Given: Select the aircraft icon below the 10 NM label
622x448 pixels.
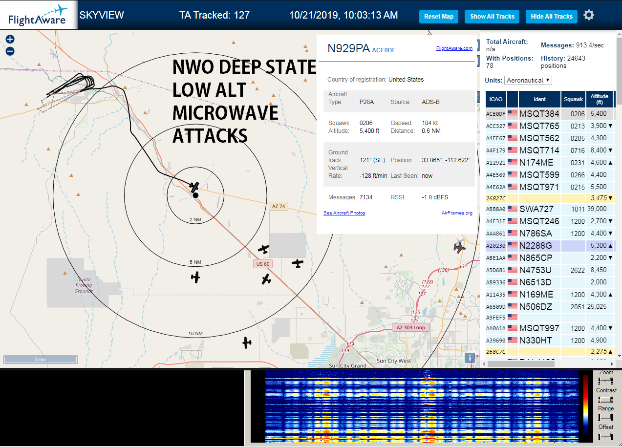Looking at the screenshot, I should (247, 342).
